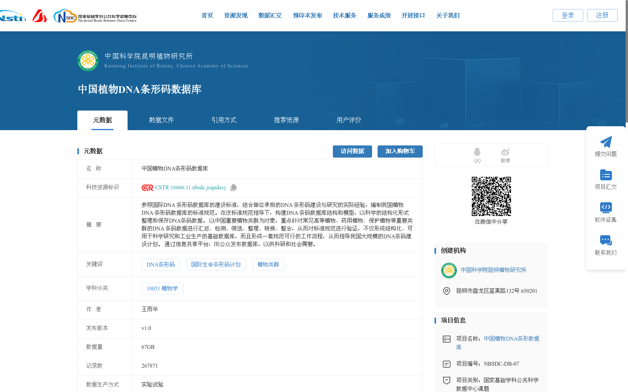Select the 元数据 tab
This screenshot has width=628, height=392.
coord(102,120)
